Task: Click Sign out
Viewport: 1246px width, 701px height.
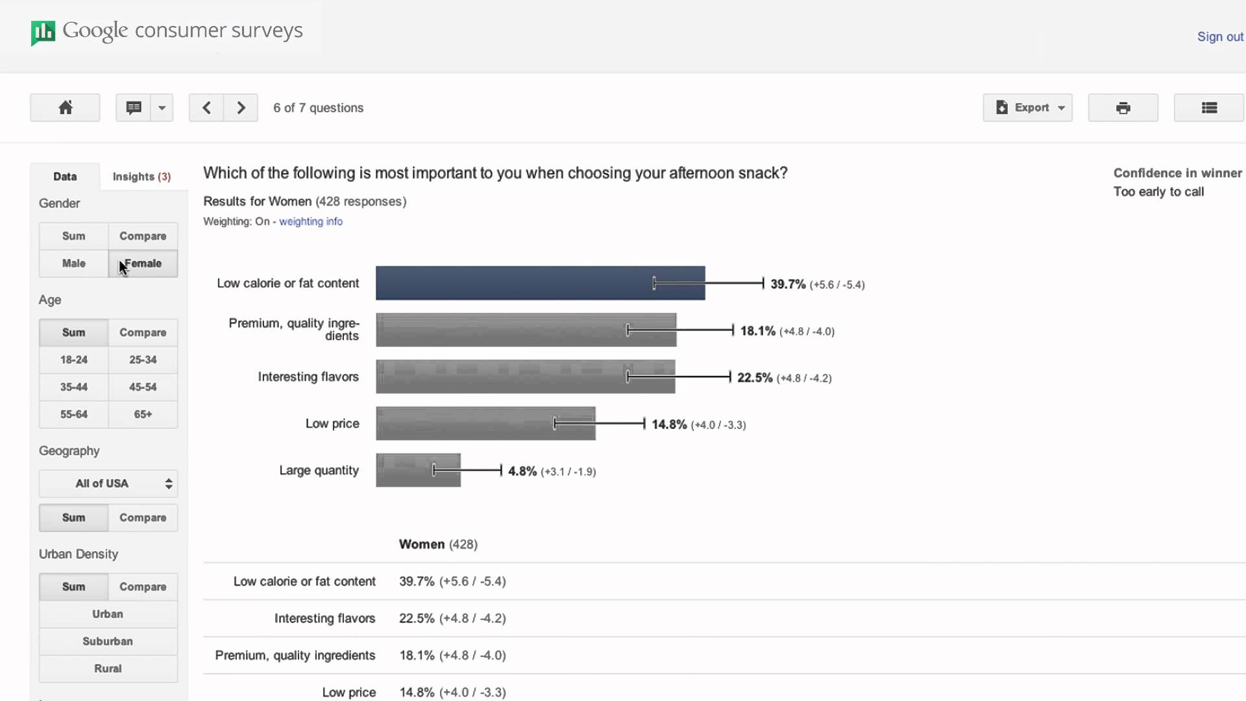Action: (x=1219, y=36)
